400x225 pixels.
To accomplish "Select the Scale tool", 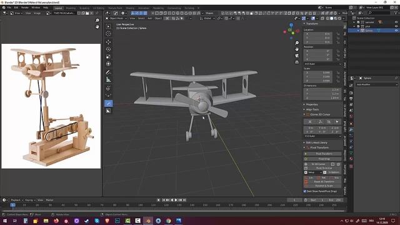I will 108,57.
